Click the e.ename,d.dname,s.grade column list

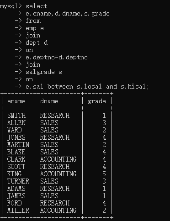68,14
